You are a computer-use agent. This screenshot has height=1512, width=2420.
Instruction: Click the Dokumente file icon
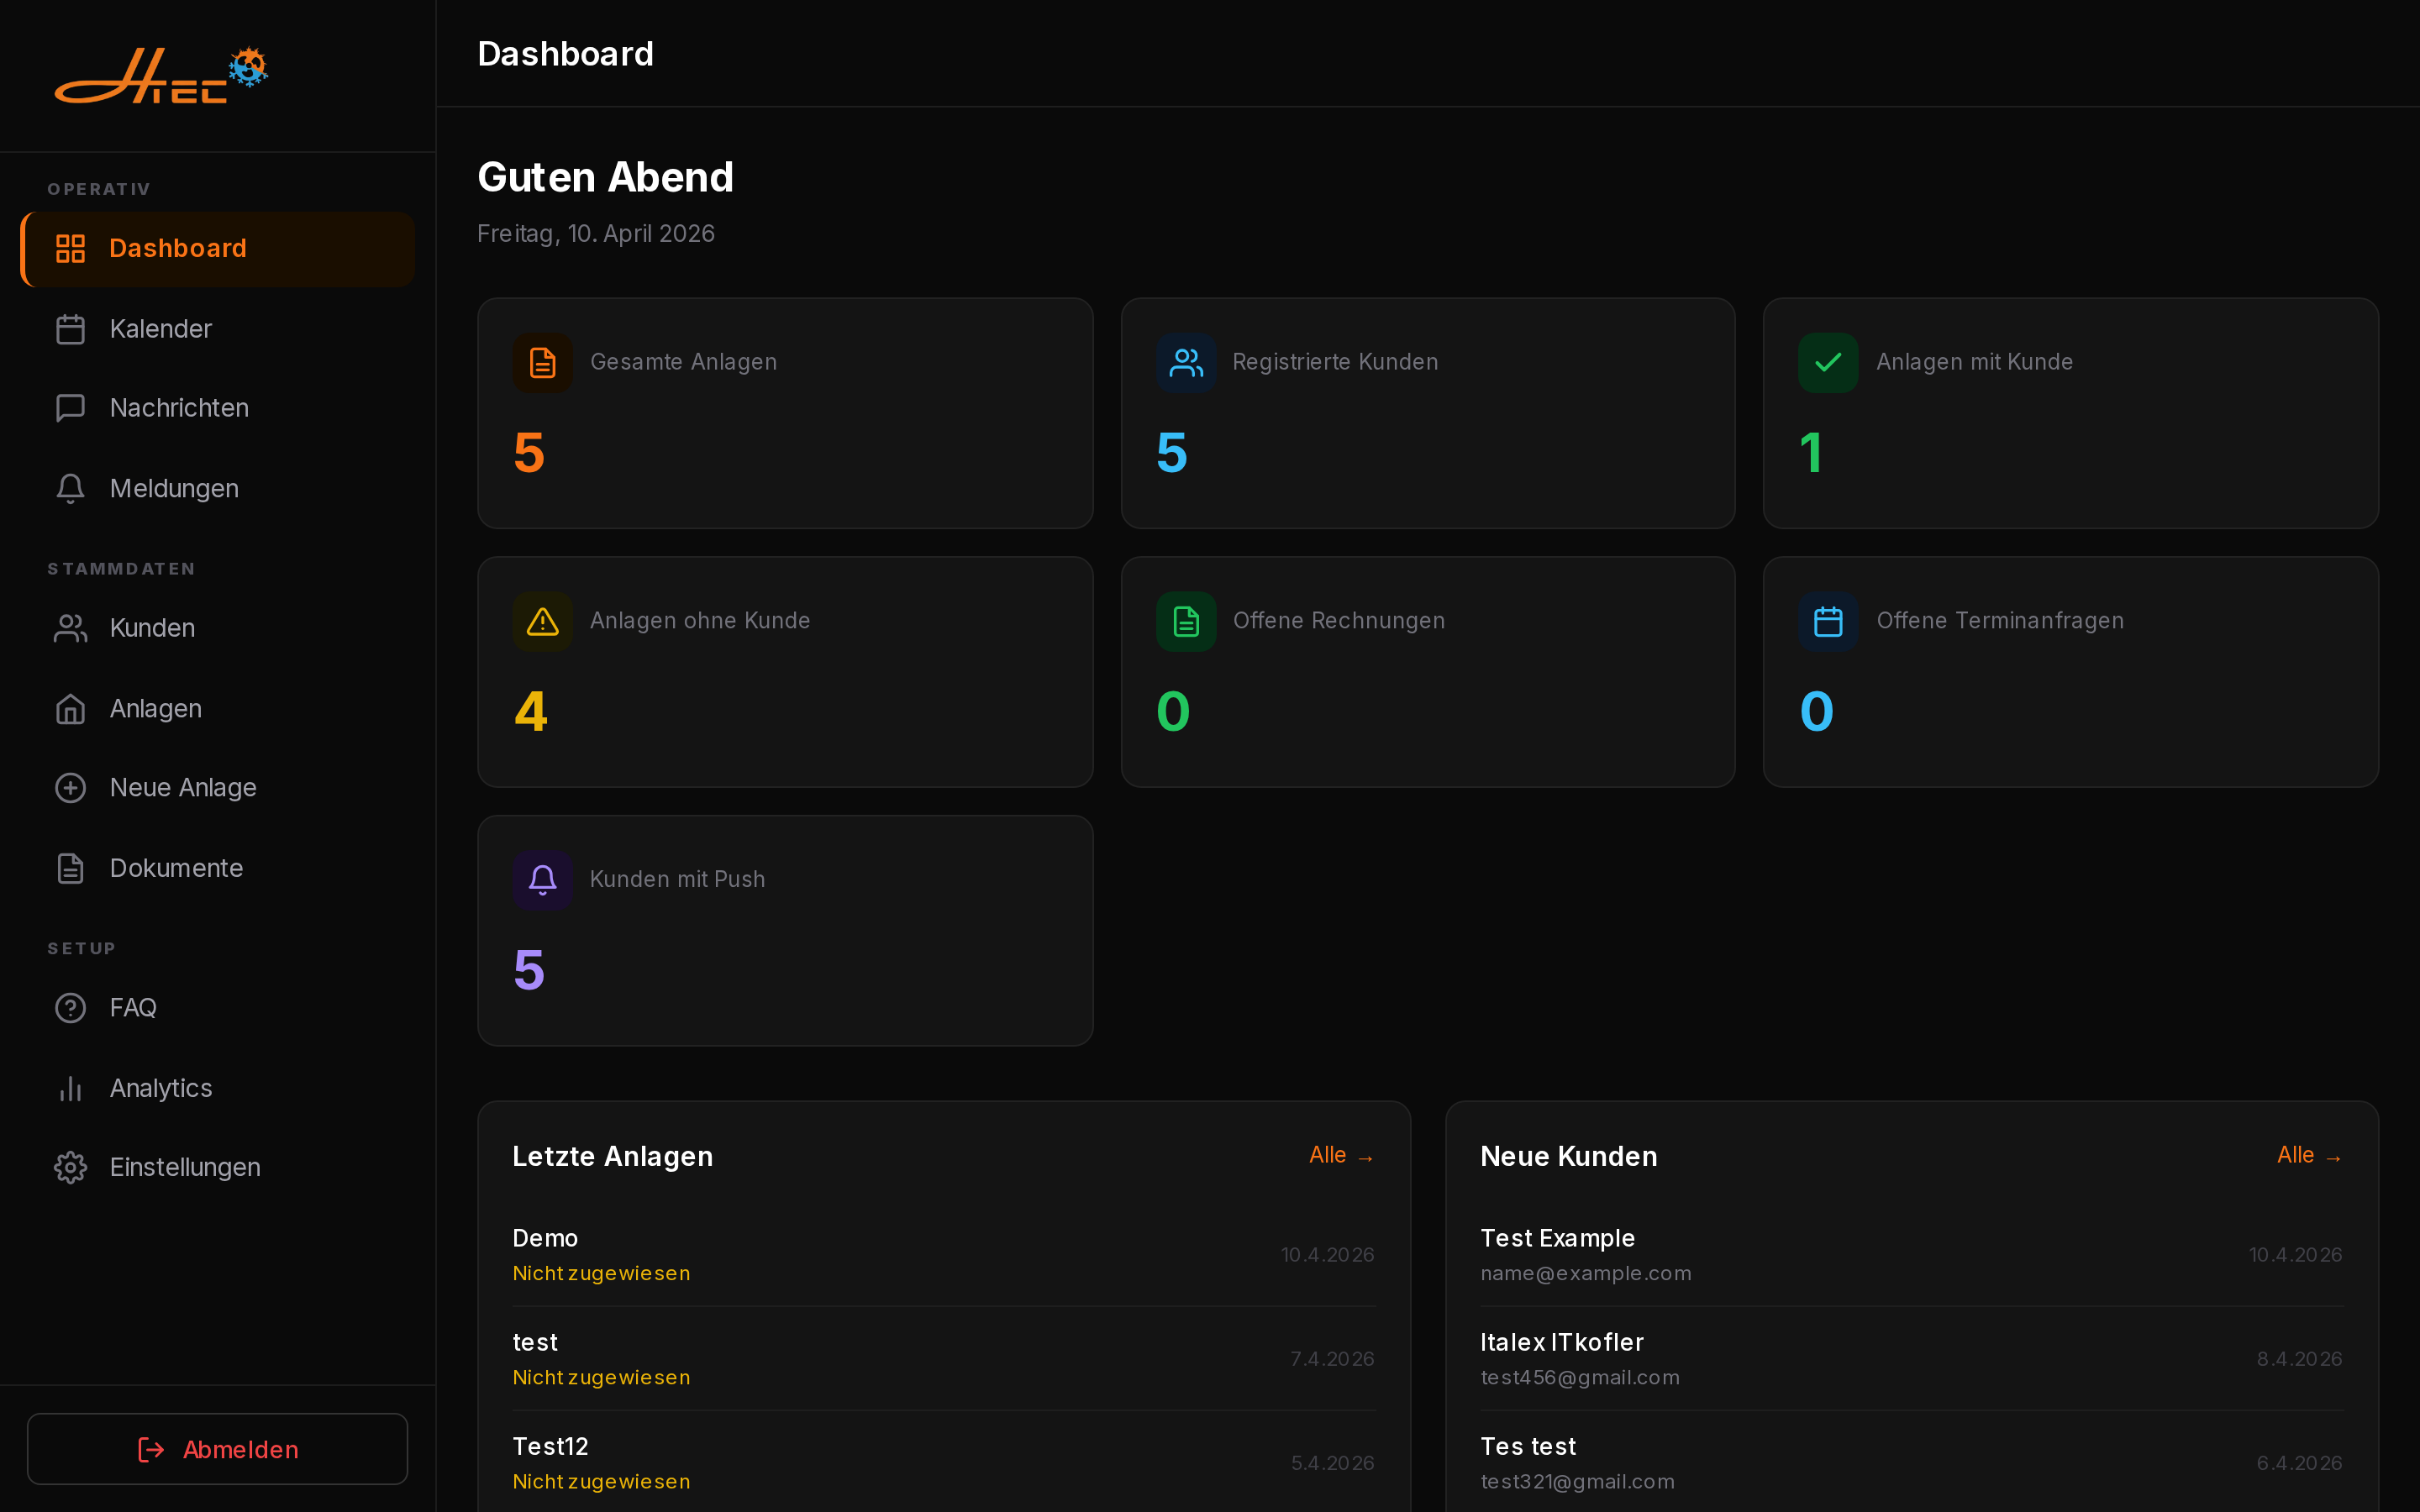[x=70, y=868]
